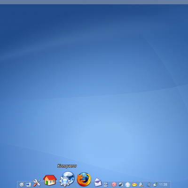Screen dimensions: 188x188
Task: Open the KDE menu gear icon
Action: tap(22, 185)
